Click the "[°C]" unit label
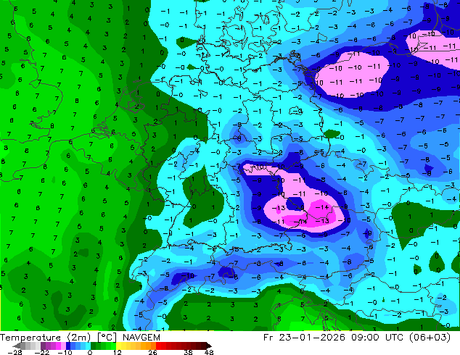460x355 pixels. tap(107, 338)
